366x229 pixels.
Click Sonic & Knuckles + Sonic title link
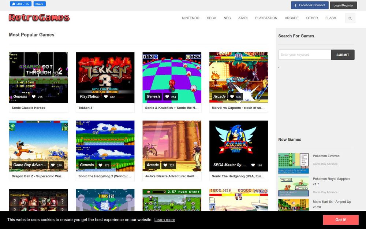[172, 108]
